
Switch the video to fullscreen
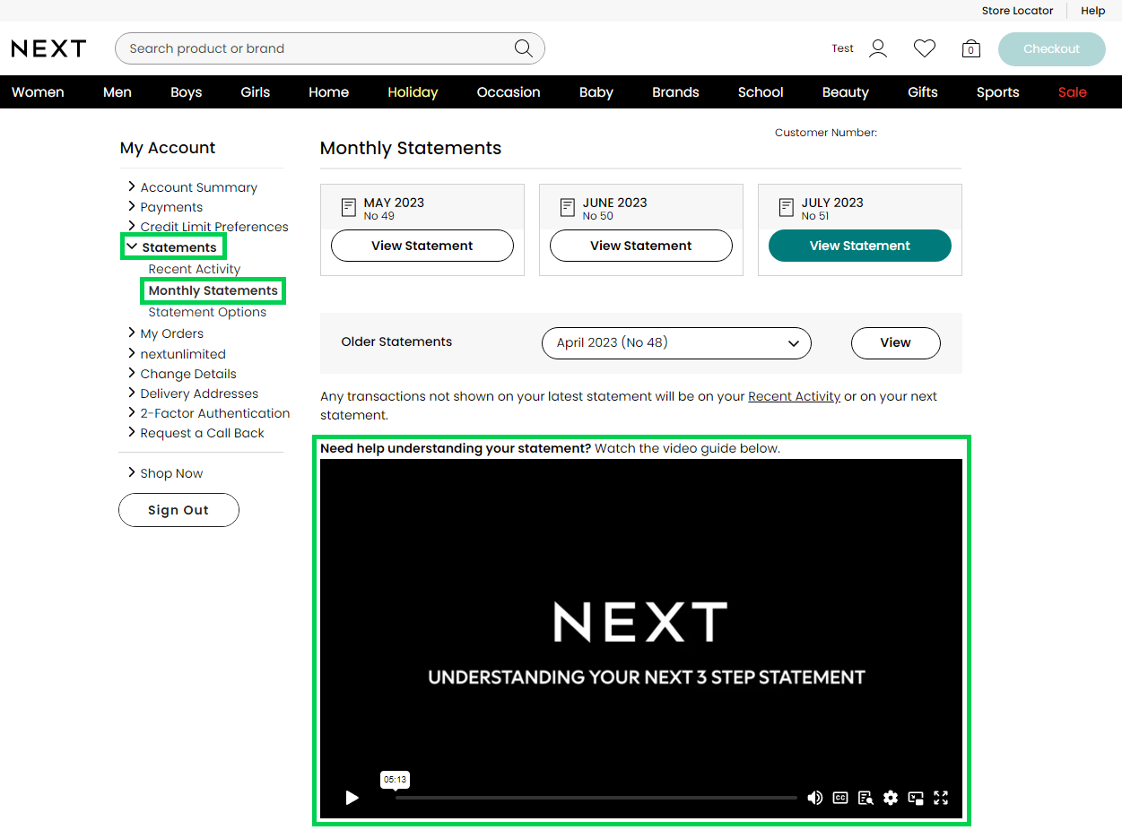tap(941, 798)
